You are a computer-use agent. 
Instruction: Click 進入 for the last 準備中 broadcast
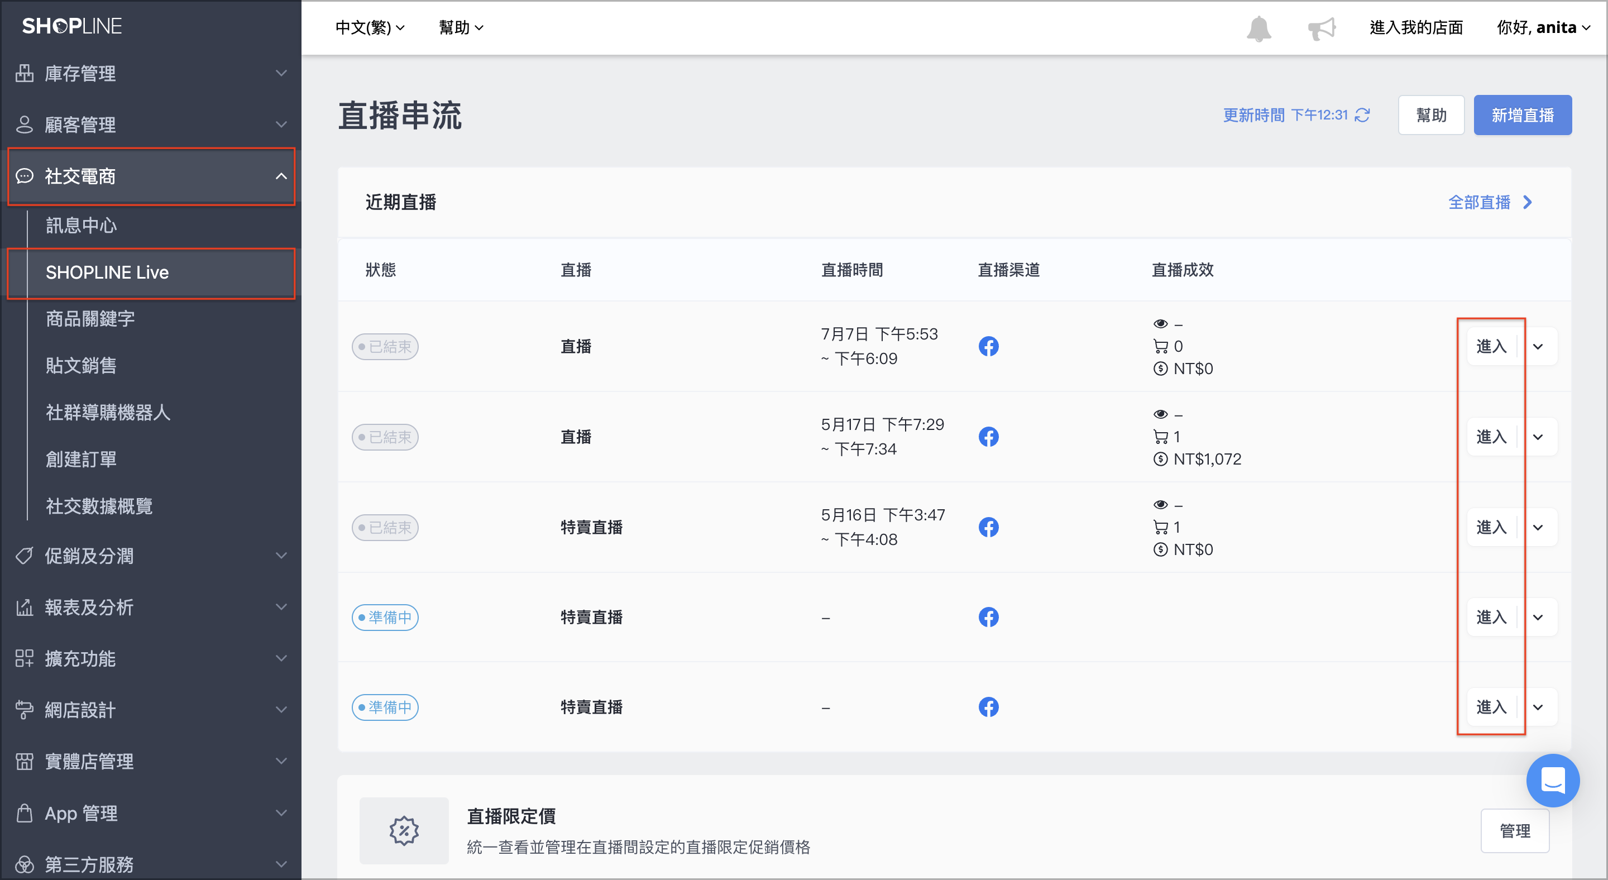[1491, 707]
